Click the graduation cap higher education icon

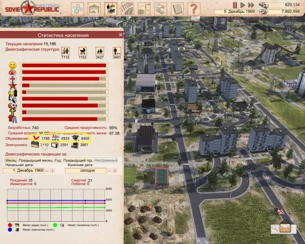tap(76, 138)
